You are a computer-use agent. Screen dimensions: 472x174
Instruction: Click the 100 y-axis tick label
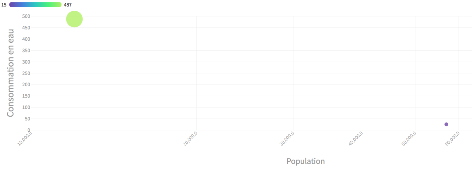point(26,107)
